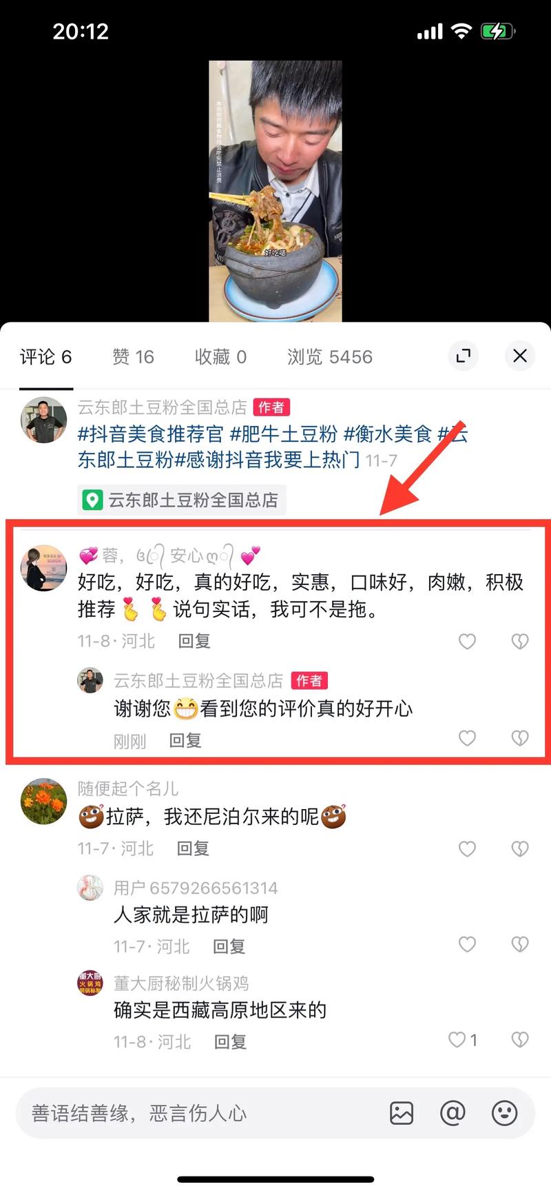Select the 评论 6 tab
551x1193 pixels.
click(45, 357)
